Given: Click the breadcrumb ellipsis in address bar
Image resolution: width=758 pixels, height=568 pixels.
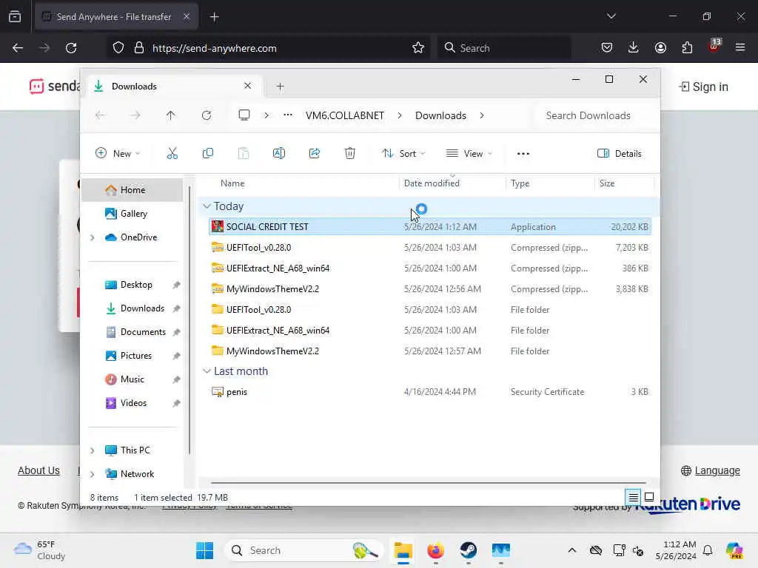Looking at the screenshot, I should (288, 115).
